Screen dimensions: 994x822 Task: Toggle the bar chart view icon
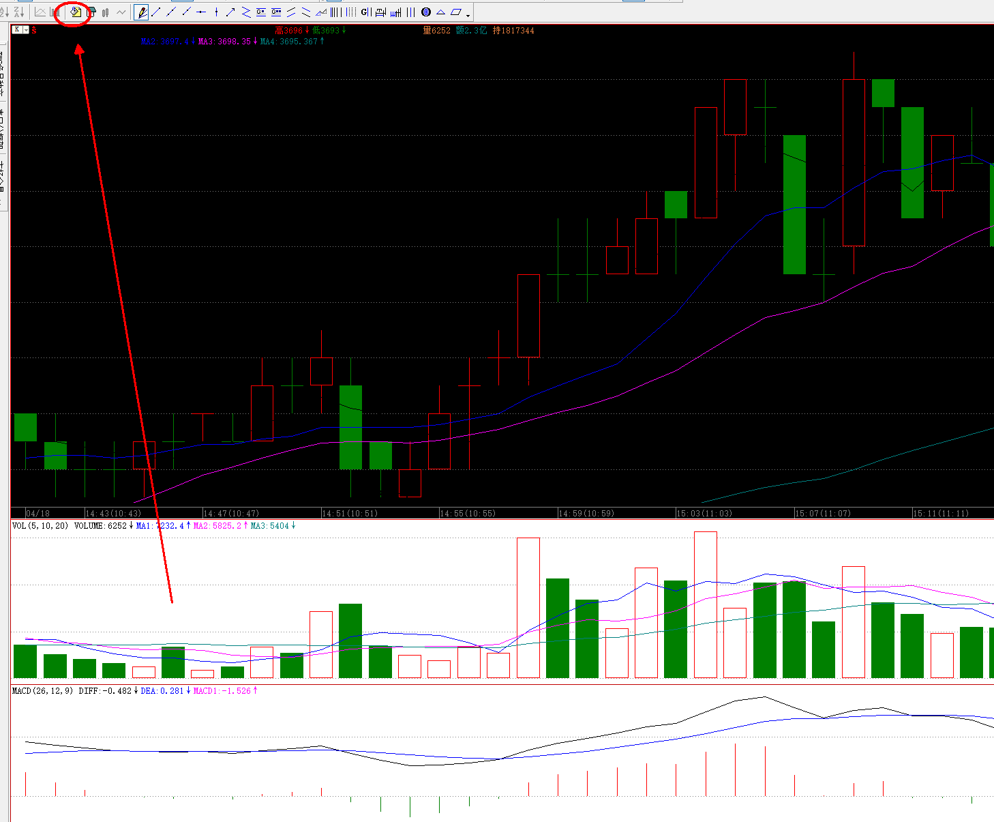click(55, 12)
